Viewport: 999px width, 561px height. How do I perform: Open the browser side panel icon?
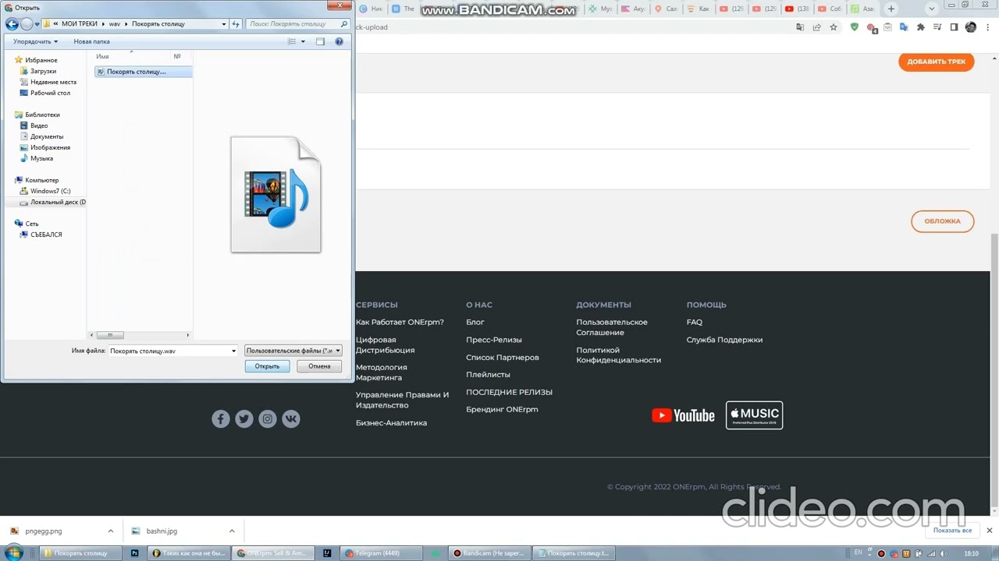954,27
